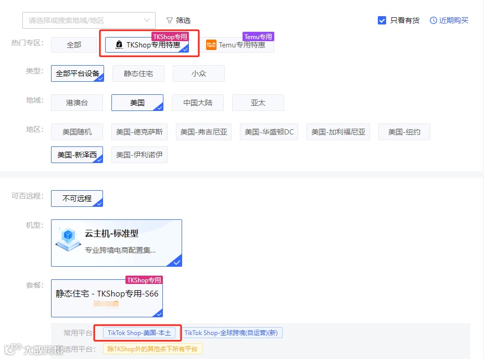Click the blue cloud host cube icon
Screen dimensions: 484x359
(x=68, y=240)
